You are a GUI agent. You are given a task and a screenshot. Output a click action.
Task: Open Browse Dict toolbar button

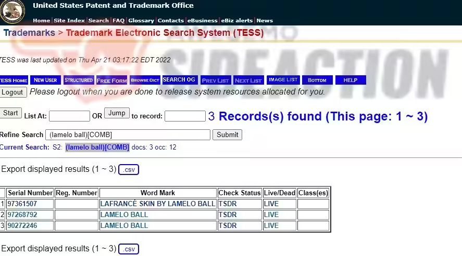point(145,80)
